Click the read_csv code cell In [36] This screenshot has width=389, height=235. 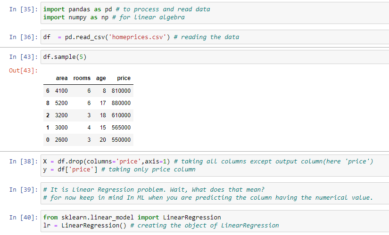[215, 37]
